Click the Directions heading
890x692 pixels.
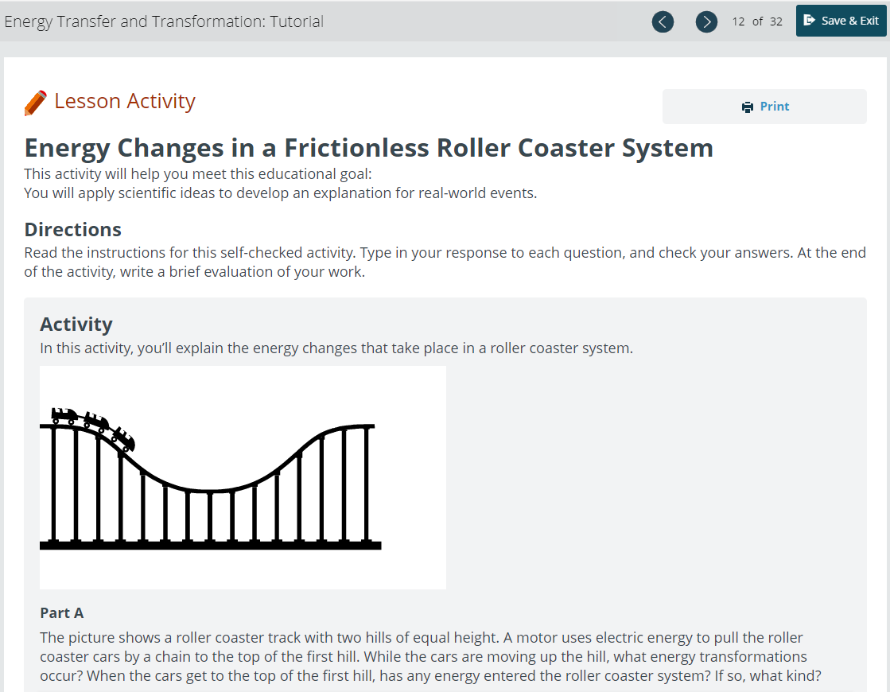pos(72,229)
